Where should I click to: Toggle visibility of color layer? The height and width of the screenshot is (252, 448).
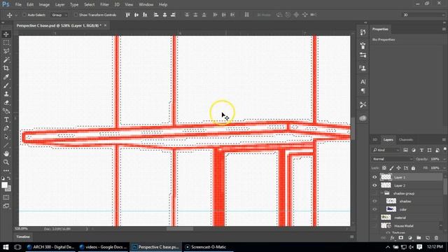tap(374, 209)
